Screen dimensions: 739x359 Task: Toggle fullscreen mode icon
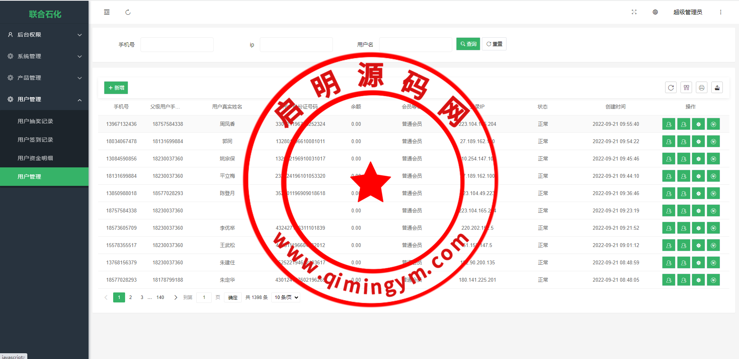click(x=634, y=12)
